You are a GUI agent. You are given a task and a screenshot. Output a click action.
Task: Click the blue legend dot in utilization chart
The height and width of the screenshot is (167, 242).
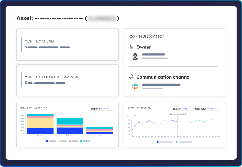coord(157,142)
